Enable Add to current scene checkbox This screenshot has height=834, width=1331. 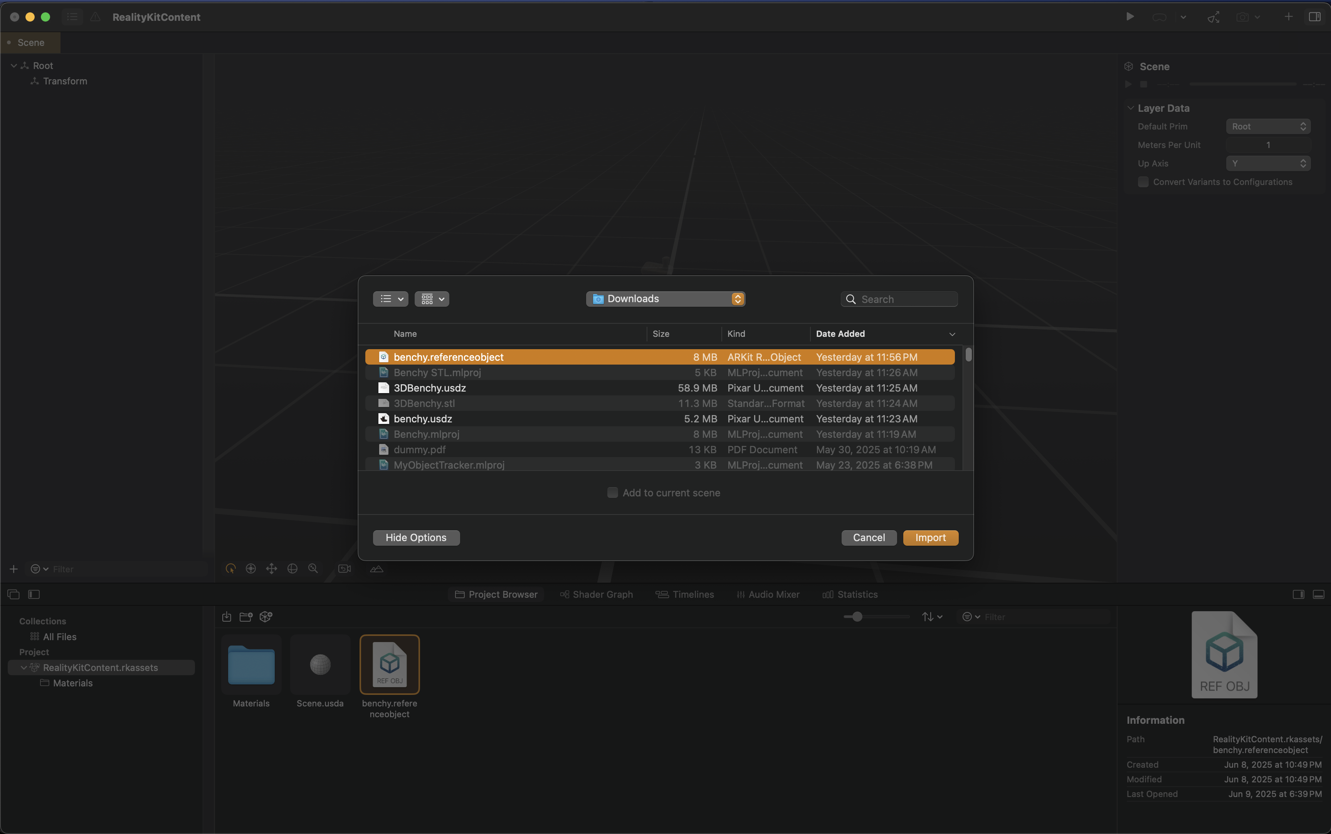[613, 493]
